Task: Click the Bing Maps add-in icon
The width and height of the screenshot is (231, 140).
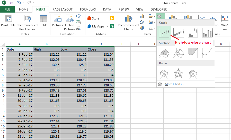Action: pyautogui.click(x=112, y=18)
